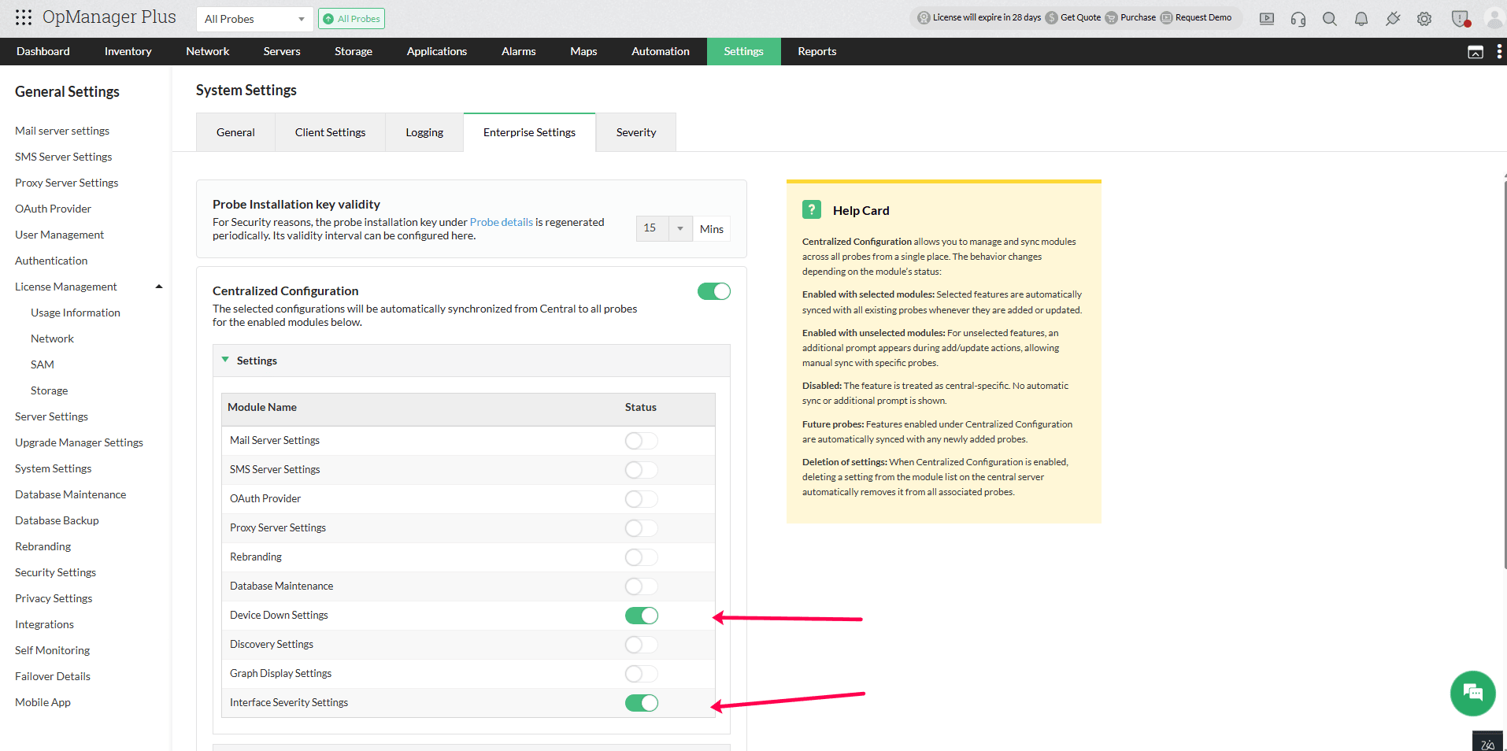This screenshot has width=1507, height=751.
Task: Open Usage Information under License Management
Action: [76, 313]
